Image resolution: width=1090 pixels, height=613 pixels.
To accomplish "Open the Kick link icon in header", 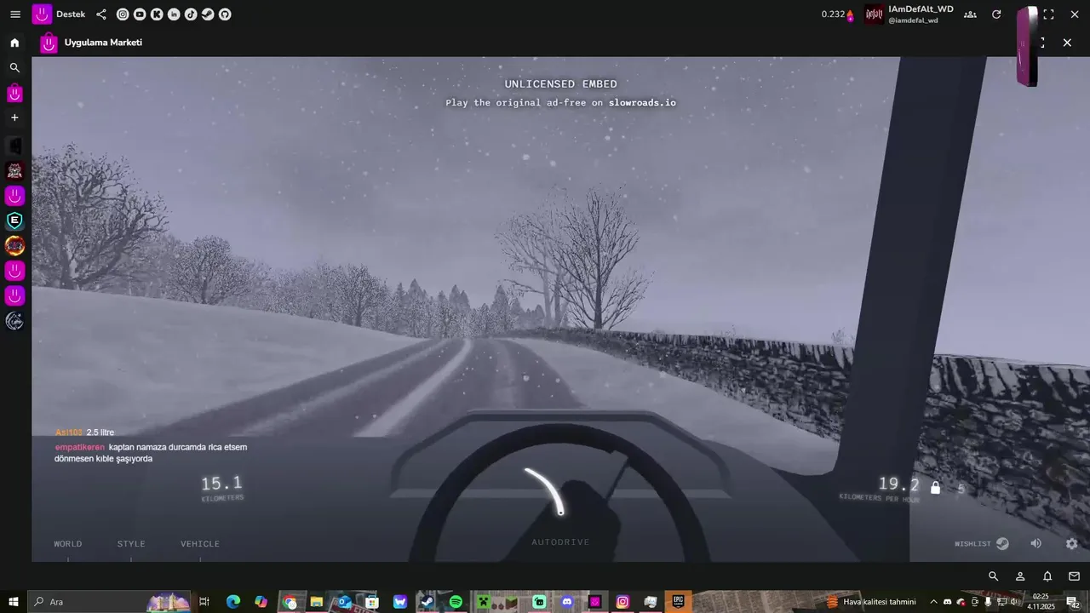I will pos(157,14).
